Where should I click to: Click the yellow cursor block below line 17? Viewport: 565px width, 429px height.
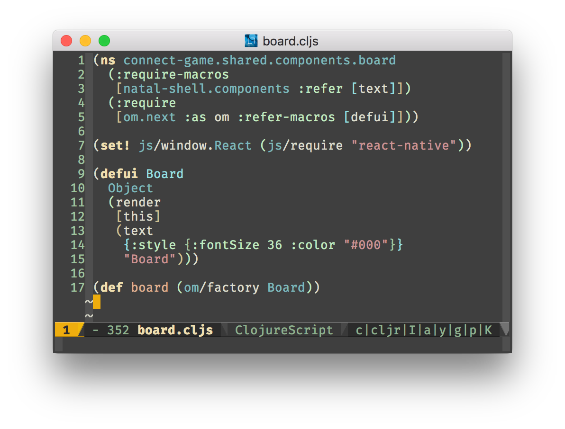click(x=96, y=301)
